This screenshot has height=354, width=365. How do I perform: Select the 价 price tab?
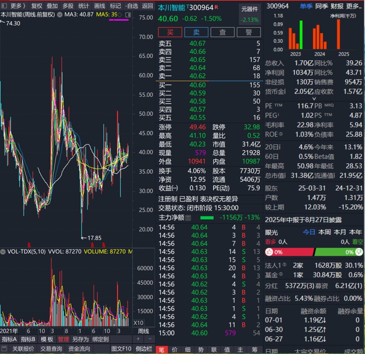click(174, 350)
